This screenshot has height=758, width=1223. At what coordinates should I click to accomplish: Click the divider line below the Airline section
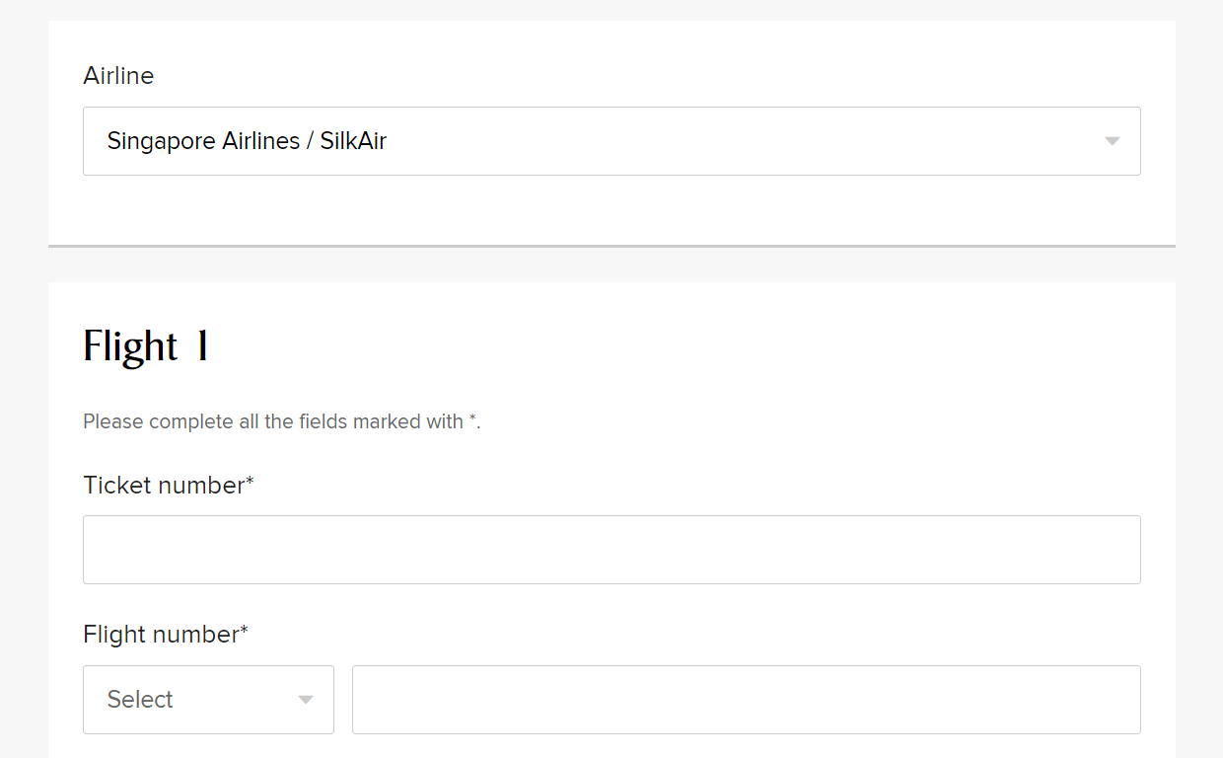[611, 240]
